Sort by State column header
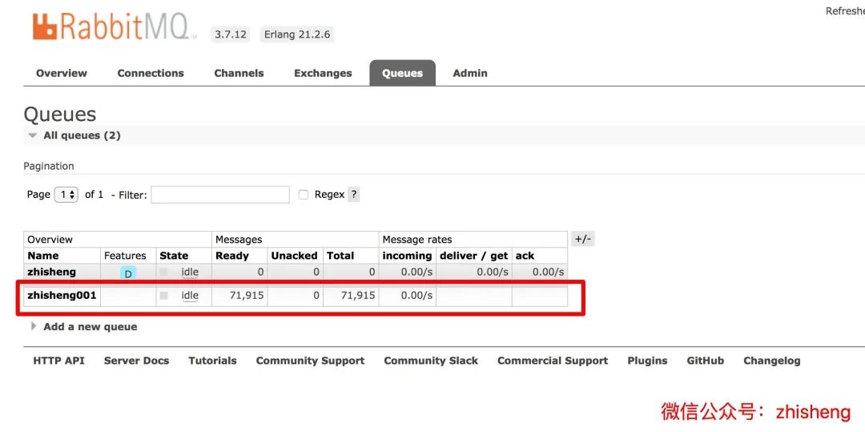The height and width of the screenshot is (432, 865). pyautogui.click(x=174, y=256)
